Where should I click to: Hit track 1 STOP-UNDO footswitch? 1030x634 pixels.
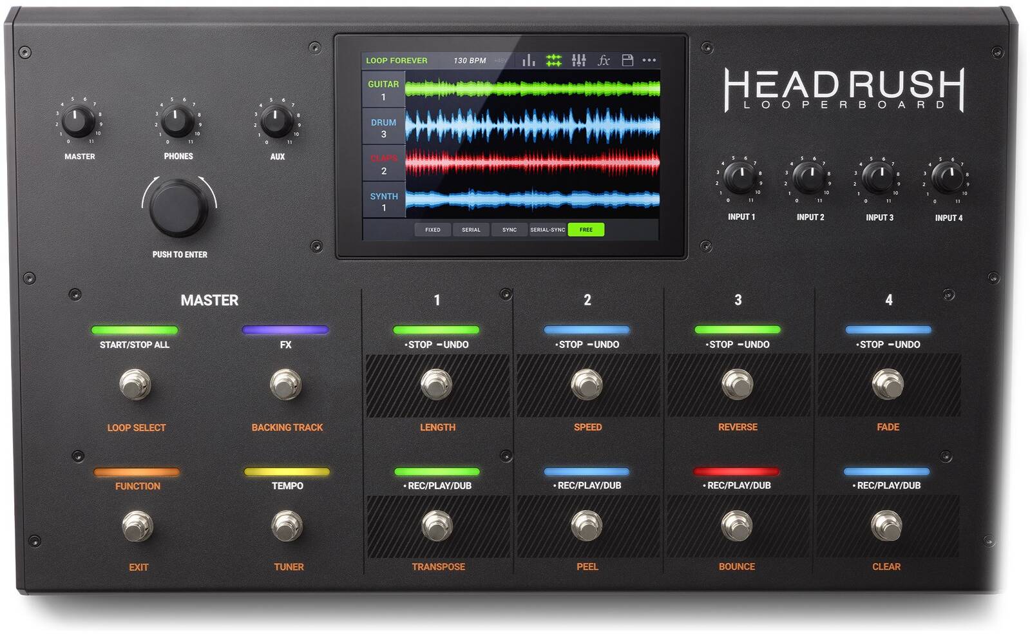[436, 384]
